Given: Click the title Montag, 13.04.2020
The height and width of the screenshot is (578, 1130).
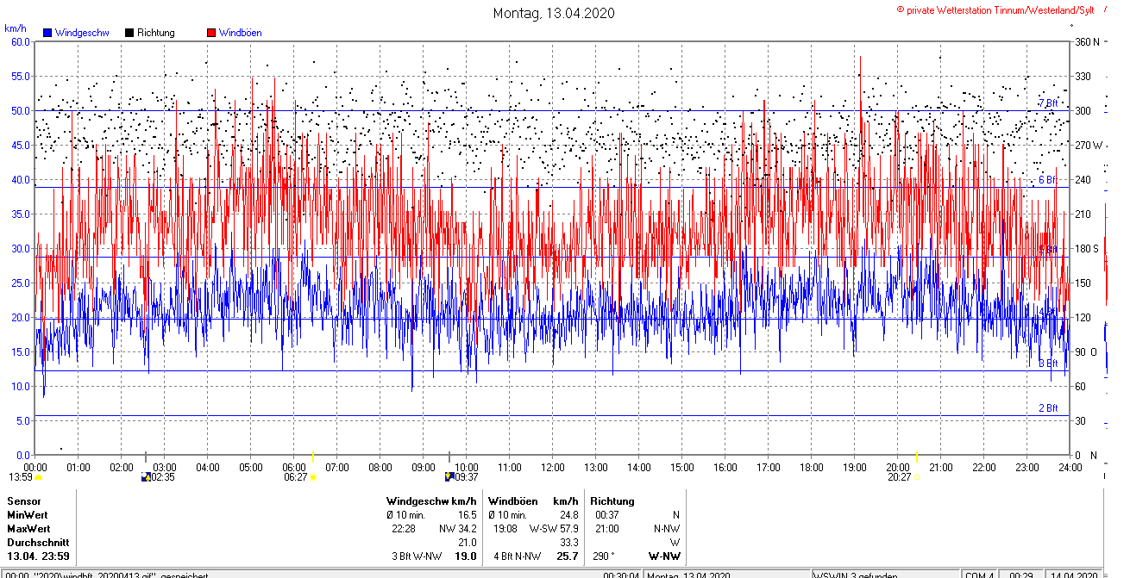Looking at the screenshot, I should coord(554,13).
